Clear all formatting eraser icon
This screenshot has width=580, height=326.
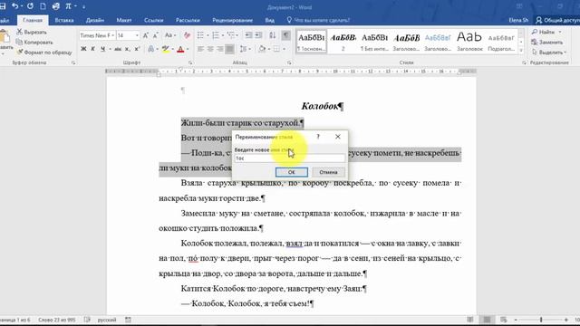(x=187, y=35)
